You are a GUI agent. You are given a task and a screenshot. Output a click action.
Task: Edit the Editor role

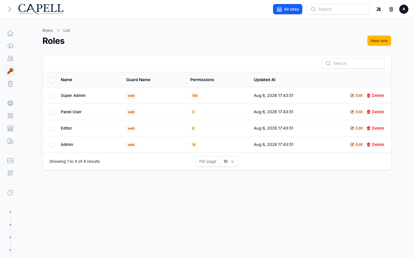pos(356,128)
